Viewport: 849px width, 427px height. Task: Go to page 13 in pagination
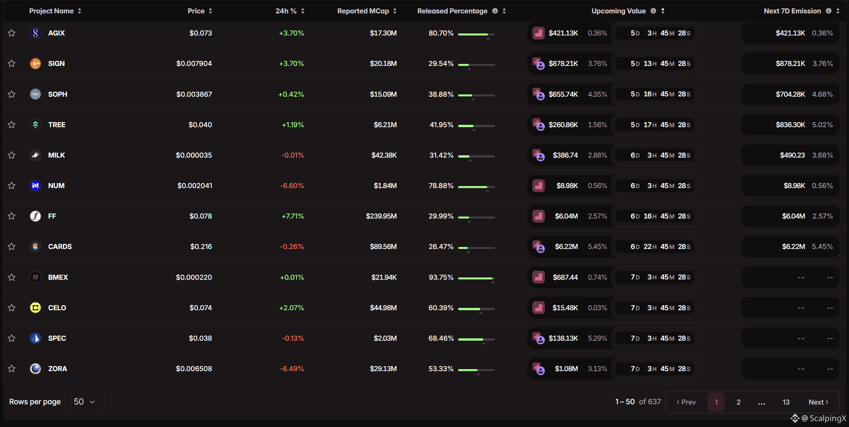click(786, 402)
